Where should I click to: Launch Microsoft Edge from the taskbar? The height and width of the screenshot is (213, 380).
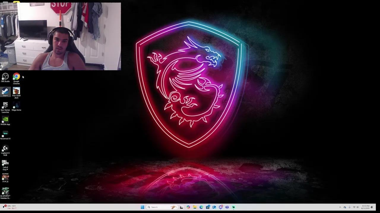pyautogui.click(x=201, y=207)
